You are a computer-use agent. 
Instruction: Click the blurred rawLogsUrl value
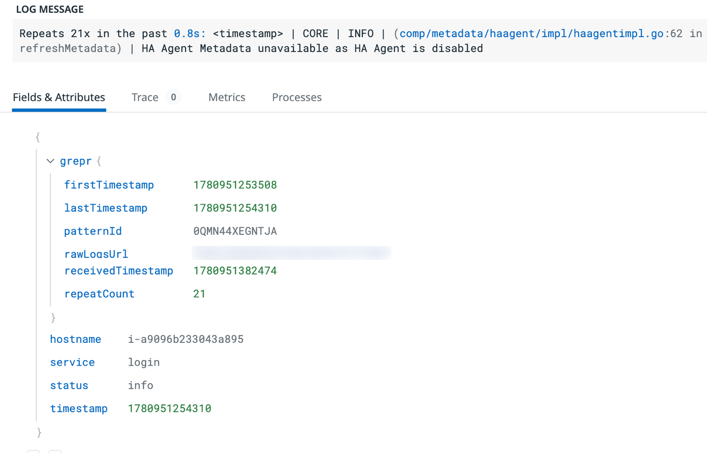(x=291, y=253)
